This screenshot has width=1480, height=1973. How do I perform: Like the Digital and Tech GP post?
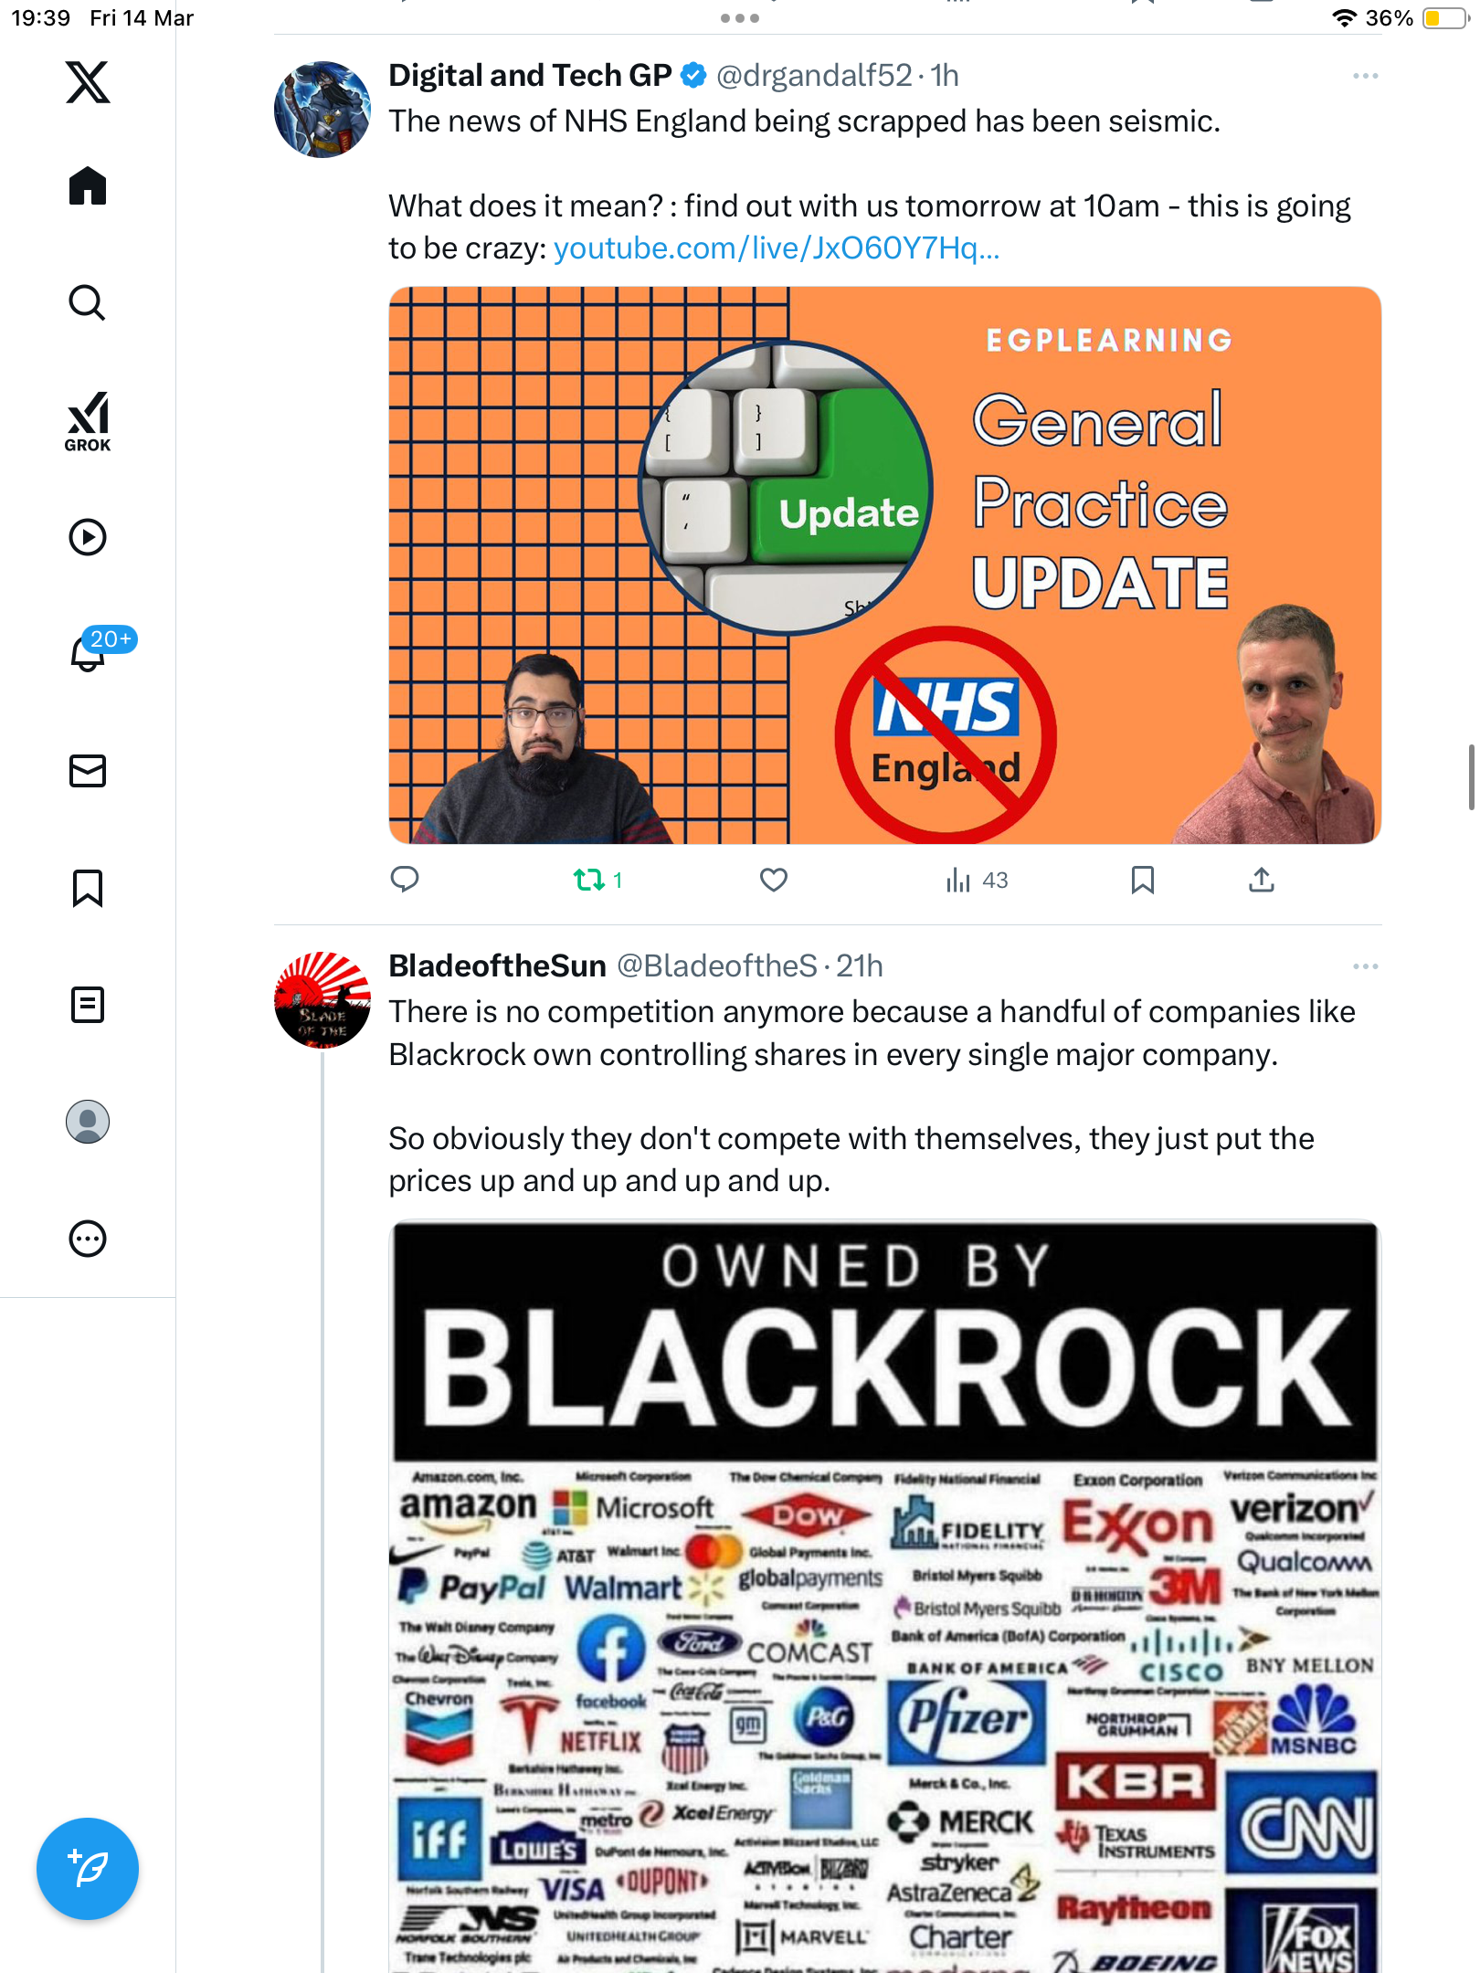pyautogui.click(x=774, y=880)
